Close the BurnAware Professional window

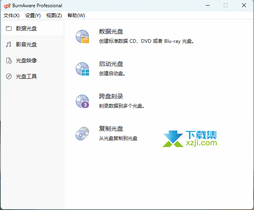(244, 5)
